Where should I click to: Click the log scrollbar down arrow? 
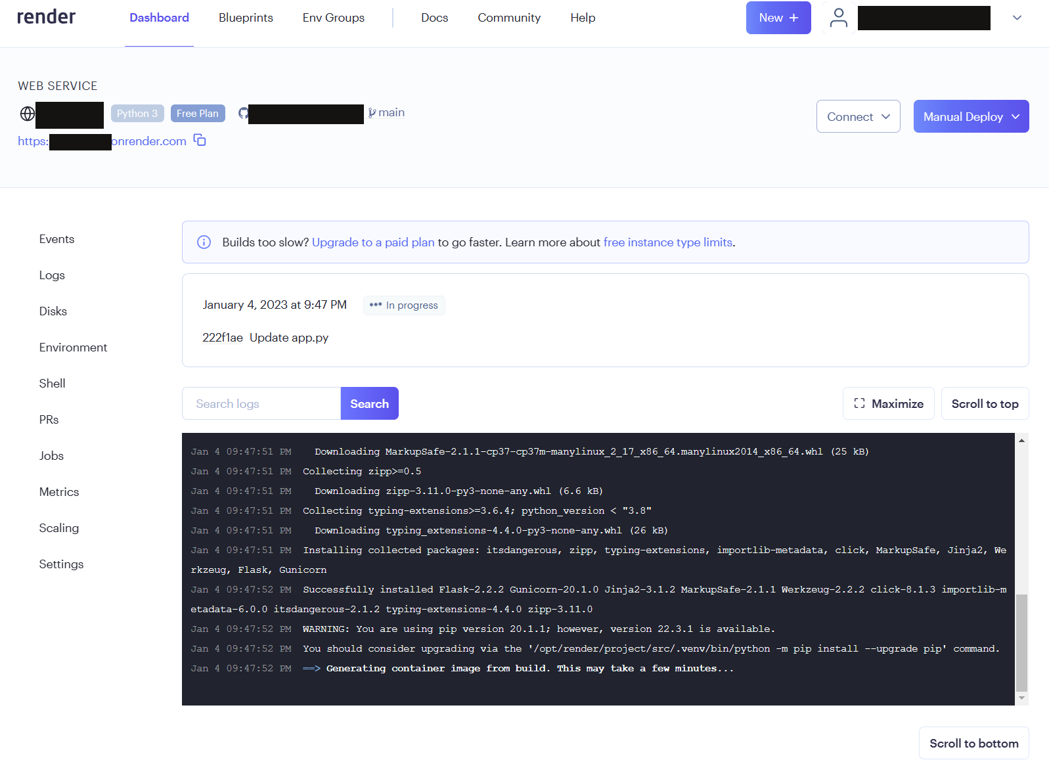point(1021,698)
